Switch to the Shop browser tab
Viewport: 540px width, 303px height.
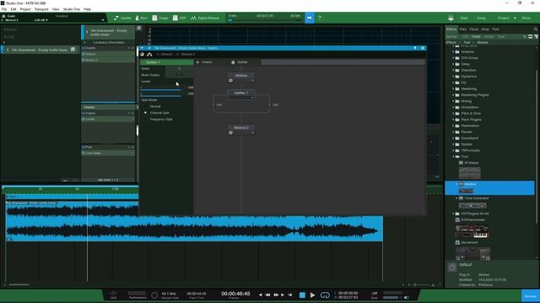point(485,29)
